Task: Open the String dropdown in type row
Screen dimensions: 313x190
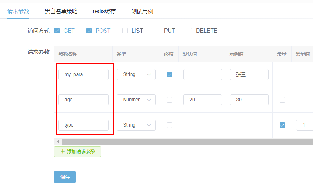Action: pos(136,125)
